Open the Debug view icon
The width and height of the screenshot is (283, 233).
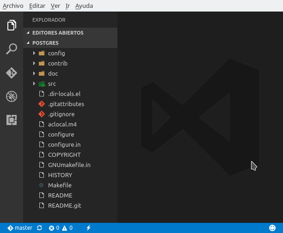(12, 96)
